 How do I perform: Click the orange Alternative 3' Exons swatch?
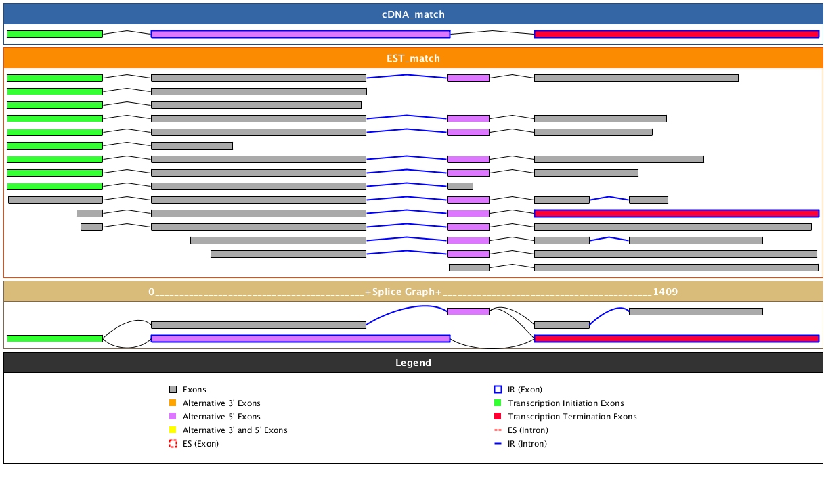[173, 403]
